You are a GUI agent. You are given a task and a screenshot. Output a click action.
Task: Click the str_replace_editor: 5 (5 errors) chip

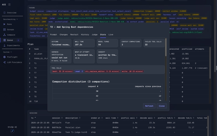pyautogui.click(x=102, y=71)
